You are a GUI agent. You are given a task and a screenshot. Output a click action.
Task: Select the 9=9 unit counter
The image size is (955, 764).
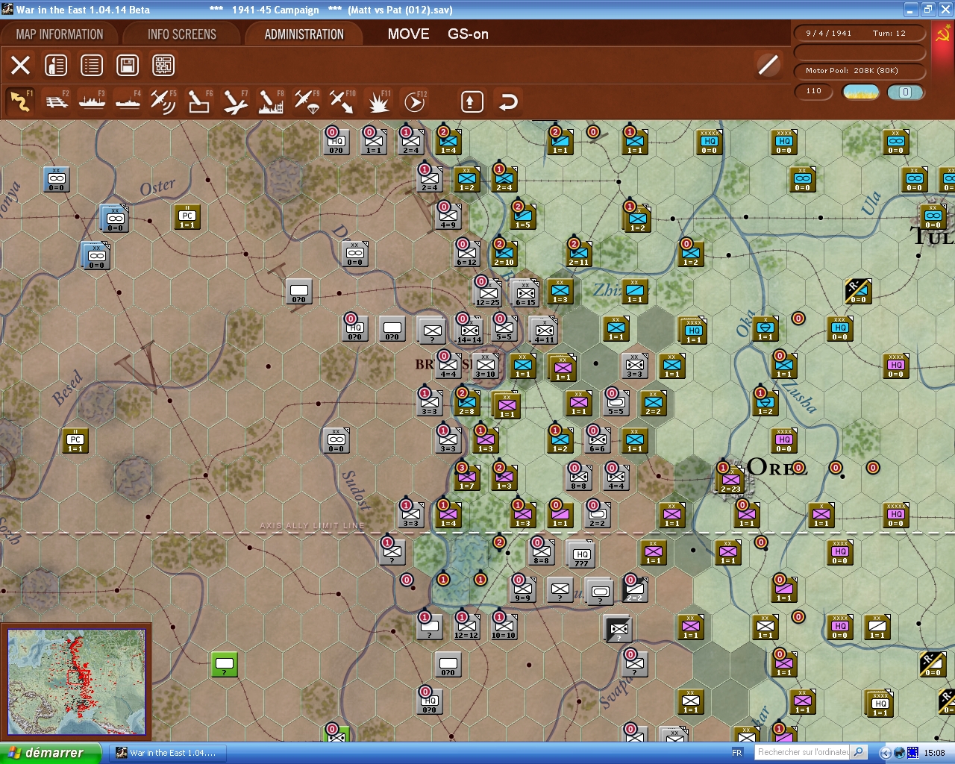point(523,589)
